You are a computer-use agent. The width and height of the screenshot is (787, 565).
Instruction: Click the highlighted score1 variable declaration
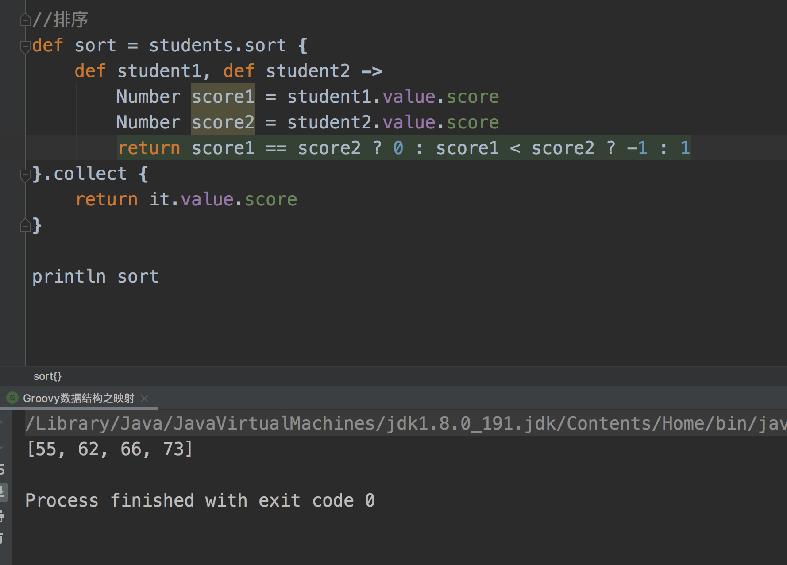tap(223, 97)
